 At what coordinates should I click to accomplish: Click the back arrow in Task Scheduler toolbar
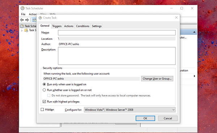click(22, 20)
